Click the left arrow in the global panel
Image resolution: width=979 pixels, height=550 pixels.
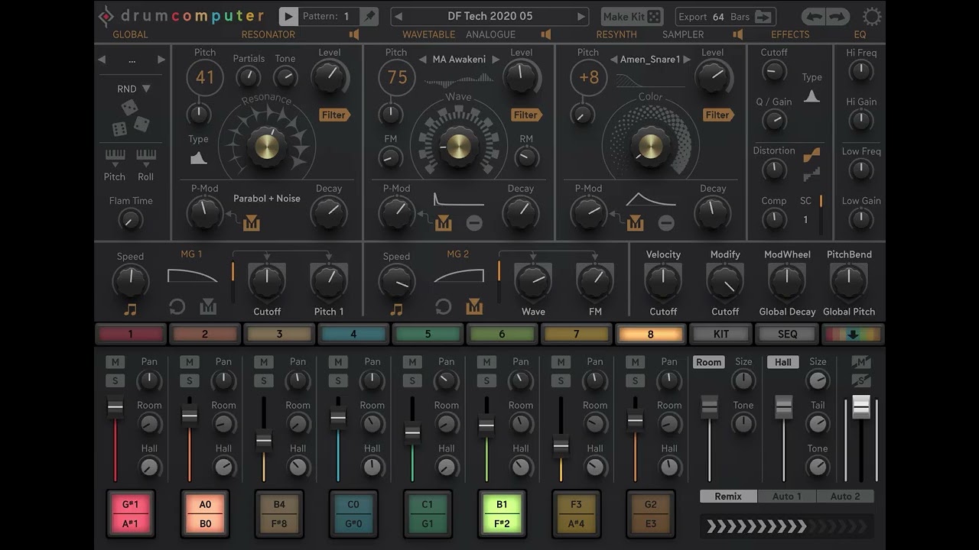click(102, 60)
